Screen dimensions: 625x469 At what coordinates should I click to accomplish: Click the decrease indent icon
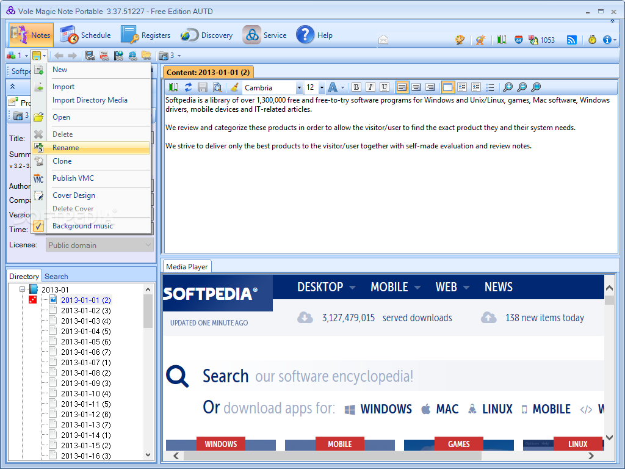click(476, 87)
